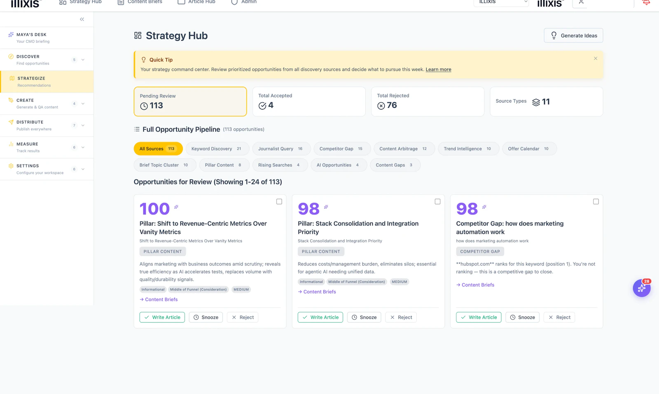
Task: Click sparkle icon next to score 100
Action: [176, 207]
